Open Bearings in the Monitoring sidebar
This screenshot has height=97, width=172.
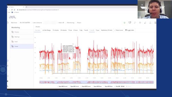tap(22, 37)
